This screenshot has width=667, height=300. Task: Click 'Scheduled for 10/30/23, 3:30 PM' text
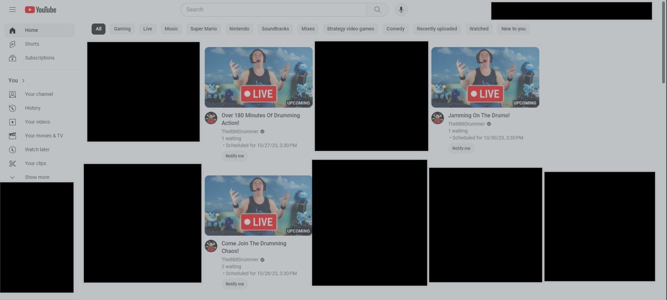488,138
